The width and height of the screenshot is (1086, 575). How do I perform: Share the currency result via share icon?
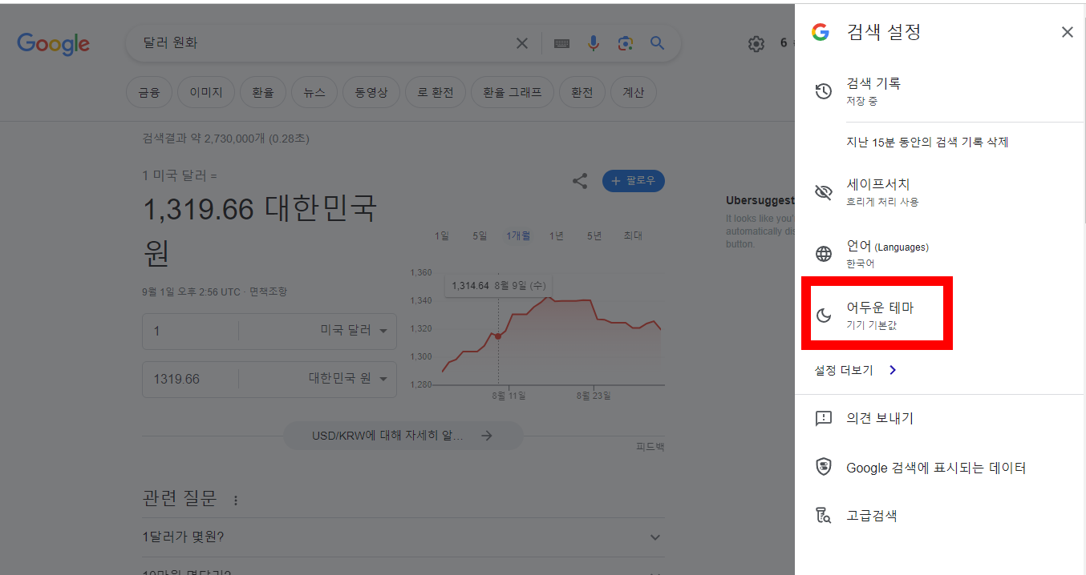click(x=580, y=181)
